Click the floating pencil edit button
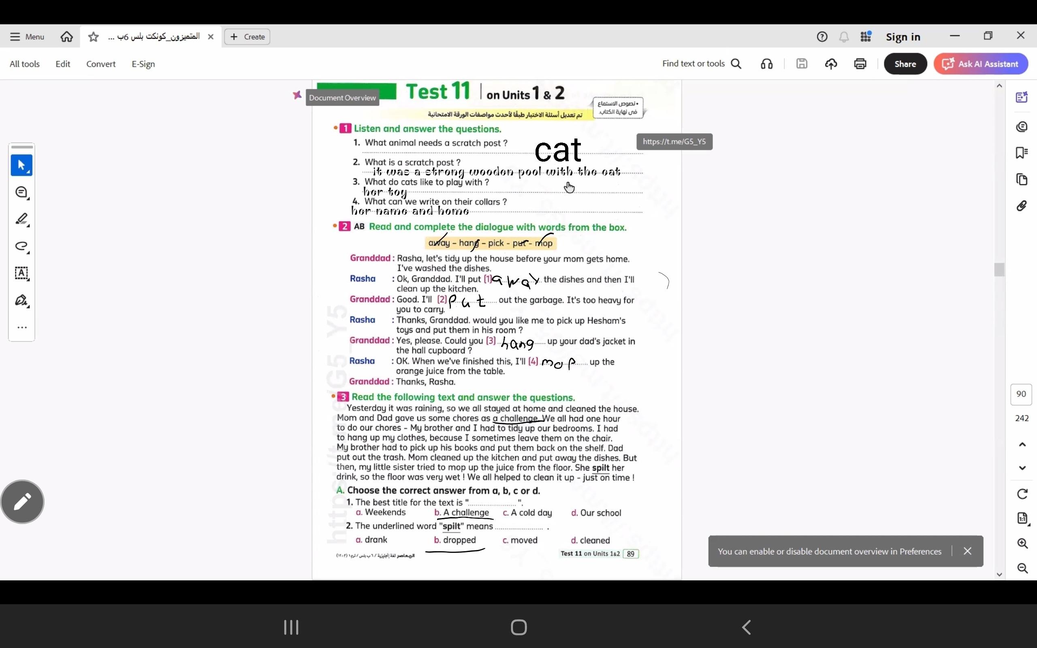Screen dimensions: 1037x648 23,502
